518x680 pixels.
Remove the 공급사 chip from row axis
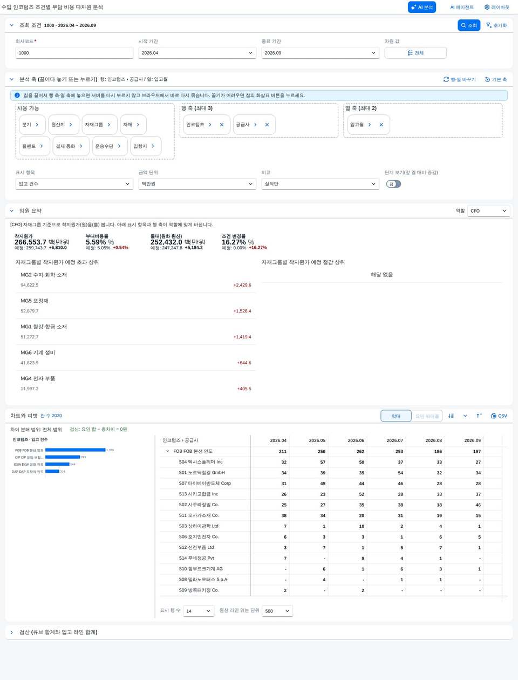267,125
